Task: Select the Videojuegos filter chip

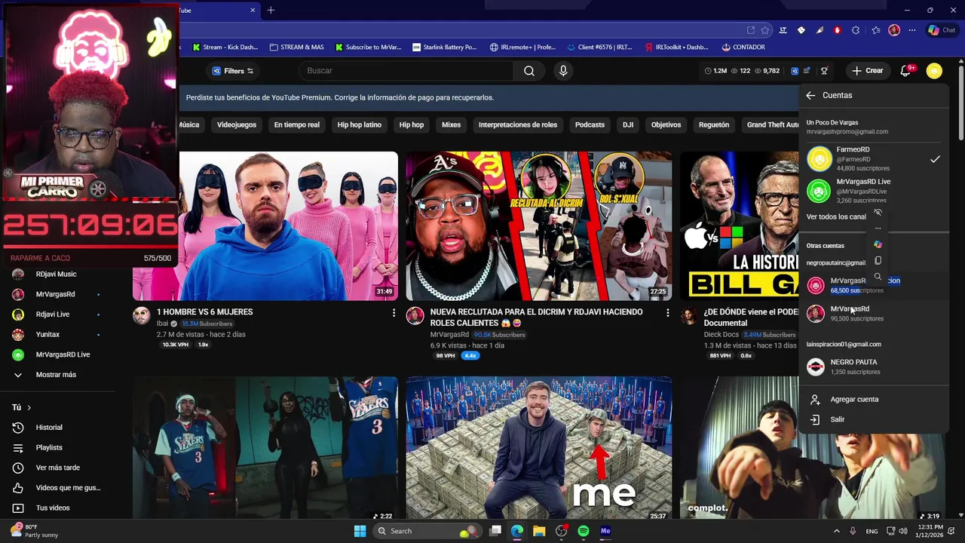Action: (237, 124)
